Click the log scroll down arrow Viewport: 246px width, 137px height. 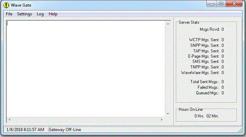(x=168, y=114)
